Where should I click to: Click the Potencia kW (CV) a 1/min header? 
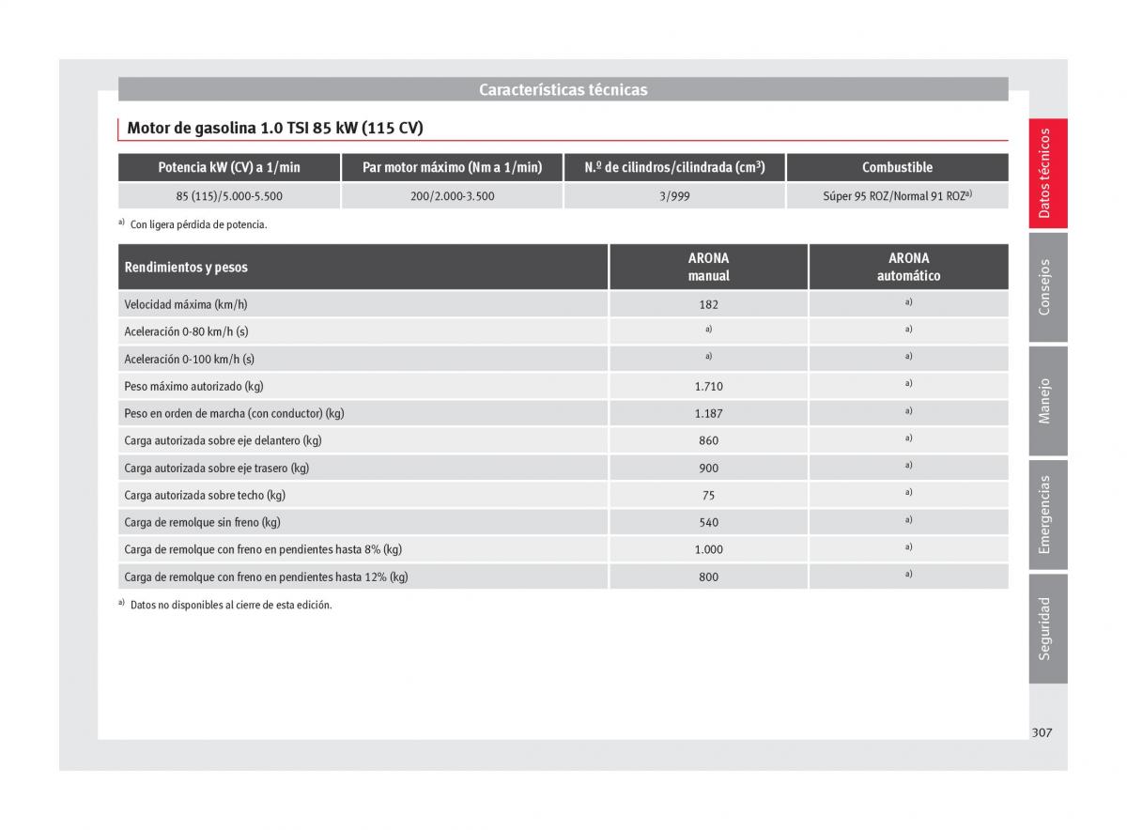(229, 167)
